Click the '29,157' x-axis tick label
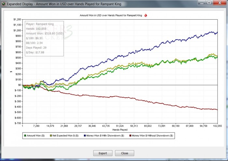228x161 pixels. coord(78,126)
